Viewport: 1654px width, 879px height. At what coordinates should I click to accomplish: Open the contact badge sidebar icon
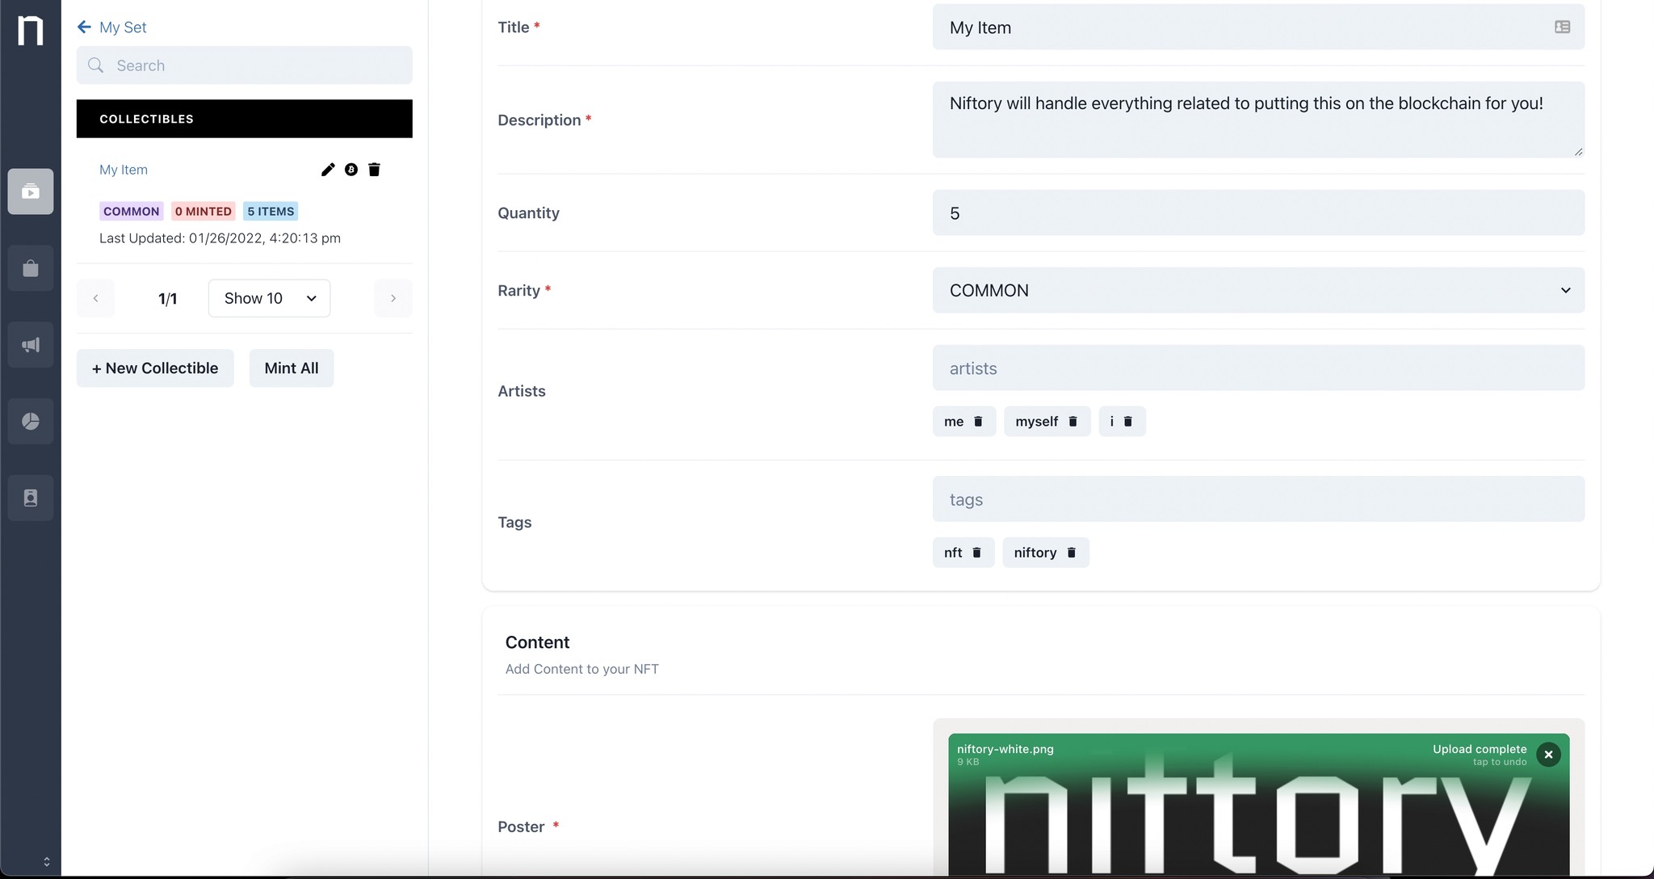click(x=31, y=498)
